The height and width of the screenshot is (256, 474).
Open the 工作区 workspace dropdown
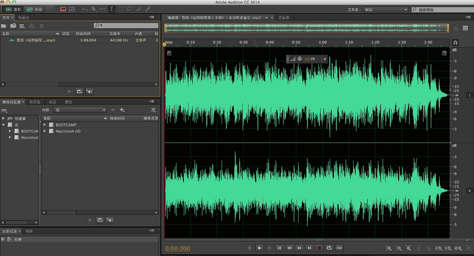385,9
